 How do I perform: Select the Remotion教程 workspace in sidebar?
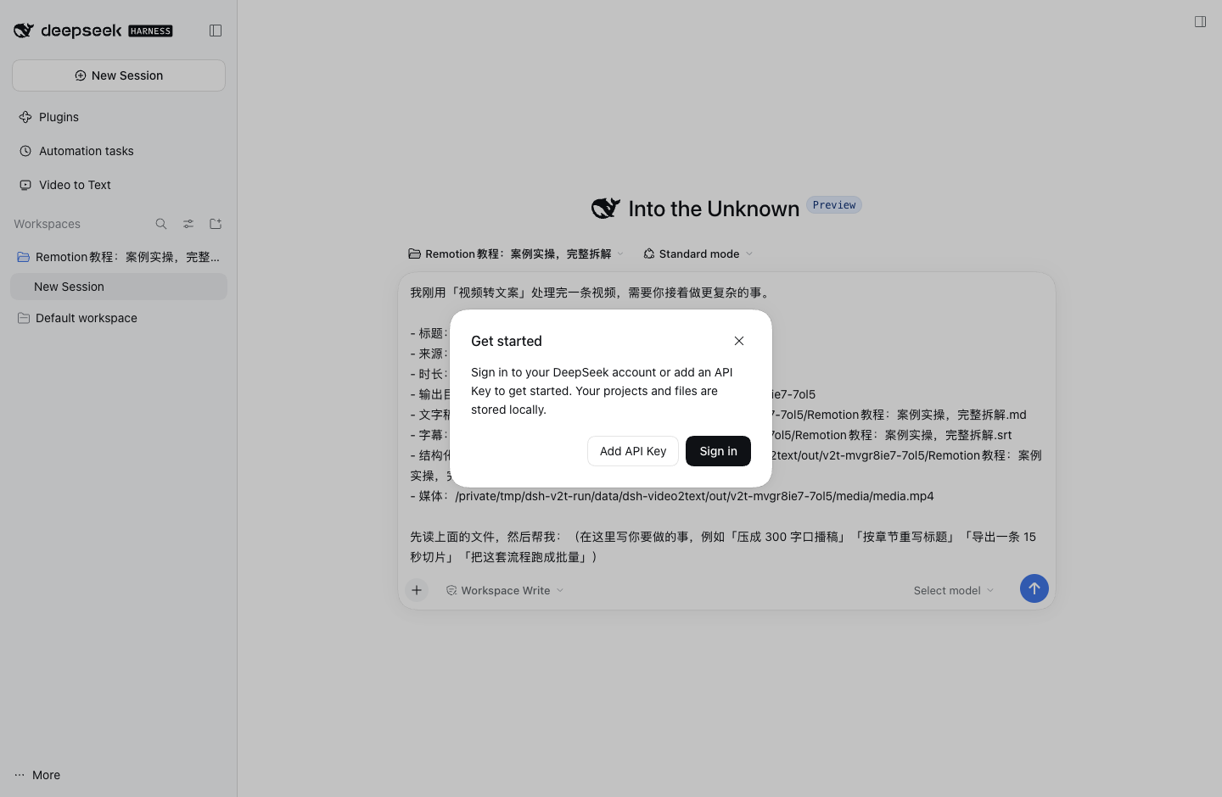[x=119, y=257]
